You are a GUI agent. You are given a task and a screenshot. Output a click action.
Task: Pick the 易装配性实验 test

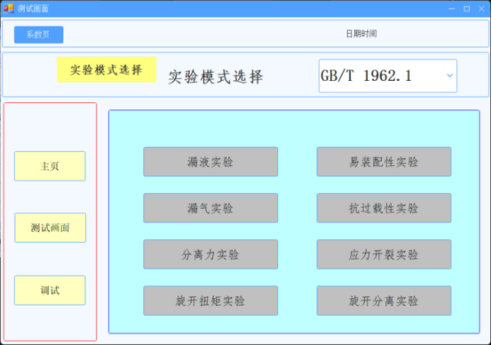point(384,162)
